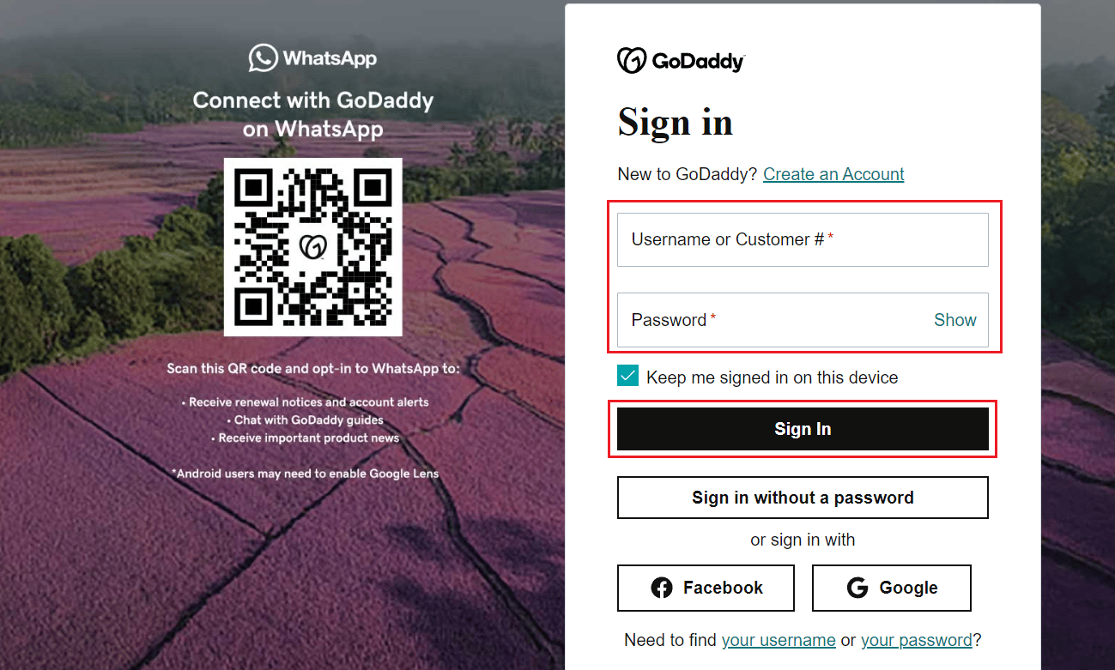Click the GoDaddy emblem inside the QR code
1115x670 pixels.
point(312,247)
